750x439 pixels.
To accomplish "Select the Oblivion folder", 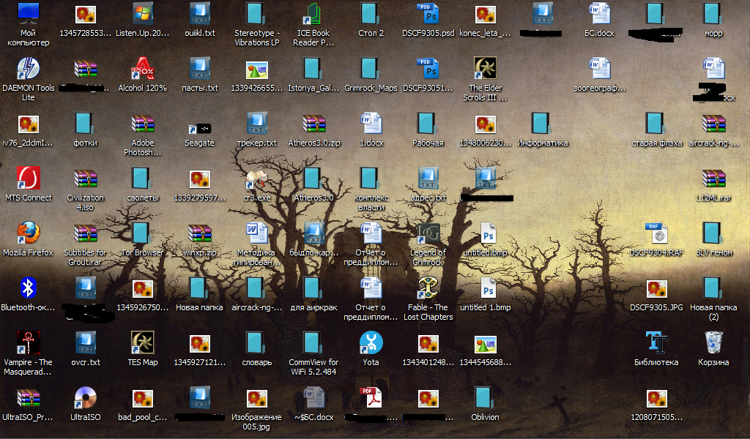I will click(485, 399).
